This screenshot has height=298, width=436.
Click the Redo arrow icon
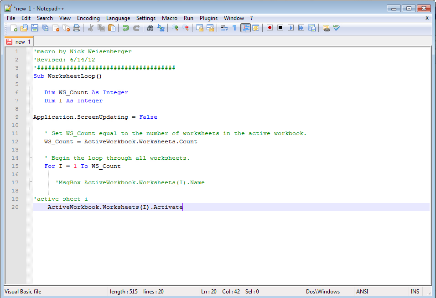(x=136, y=28)
